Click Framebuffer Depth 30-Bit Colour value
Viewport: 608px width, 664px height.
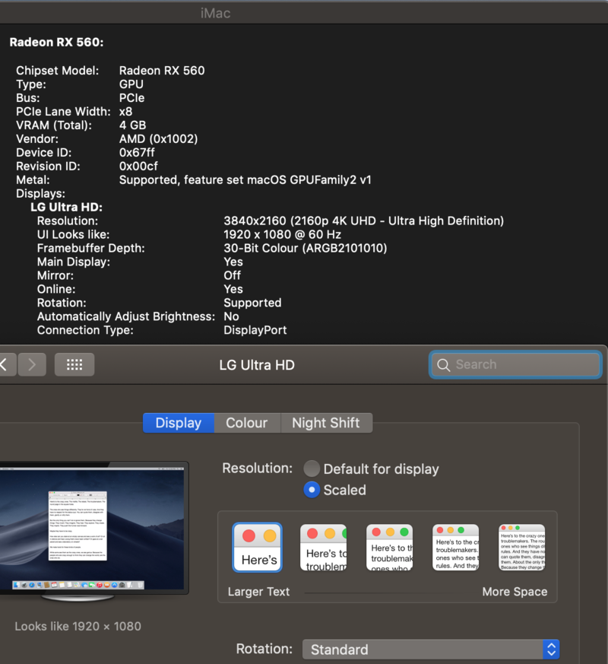point(305,248)
